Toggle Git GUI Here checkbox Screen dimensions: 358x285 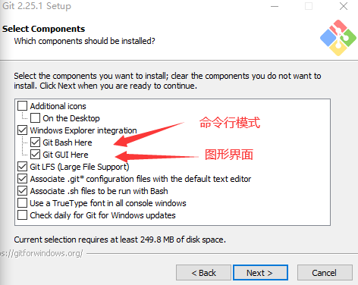click(35, 155)
